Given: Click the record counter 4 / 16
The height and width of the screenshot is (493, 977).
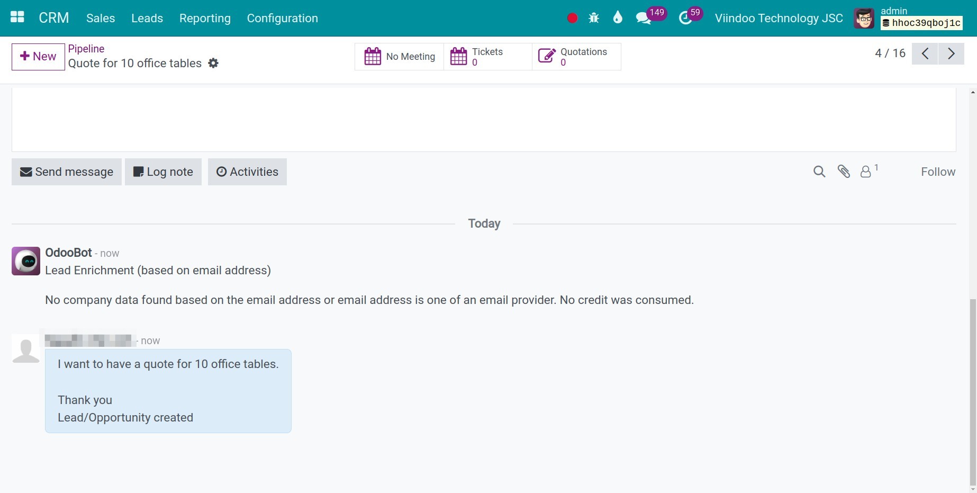Looking at the screenshot, I should tap(890, 53).
